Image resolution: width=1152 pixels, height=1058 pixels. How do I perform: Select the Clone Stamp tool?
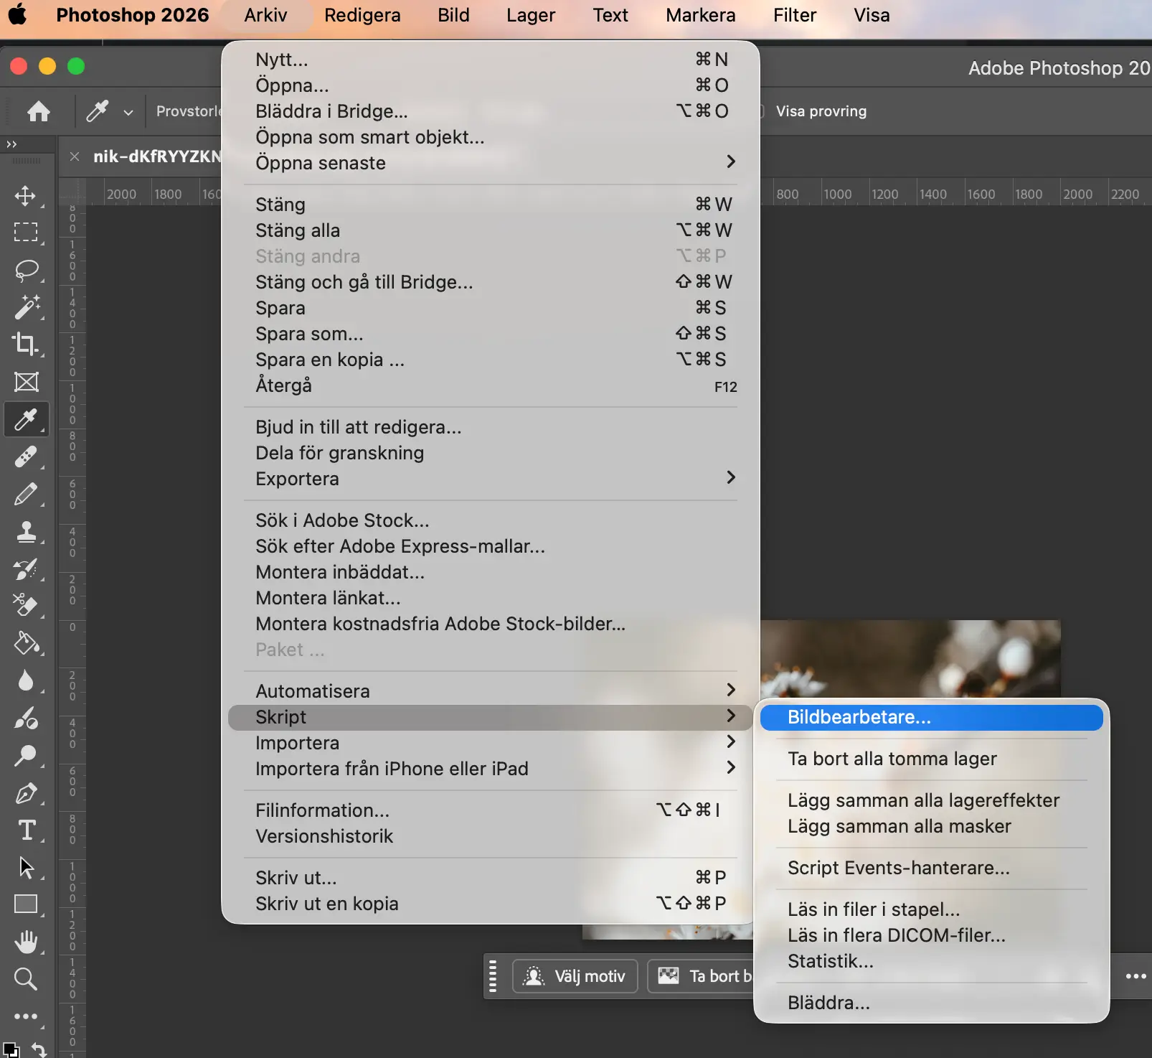pos(26,532)
